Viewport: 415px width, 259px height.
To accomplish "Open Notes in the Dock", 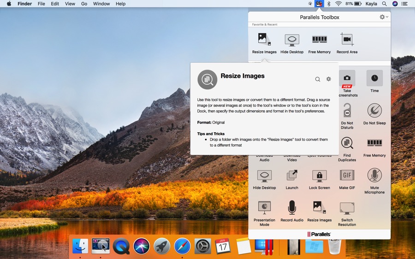I will (x=243, y=246).
